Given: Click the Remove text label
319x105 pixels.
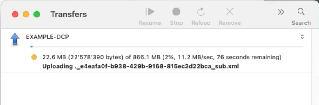Looking at the screenshot, I should (229, 23).
